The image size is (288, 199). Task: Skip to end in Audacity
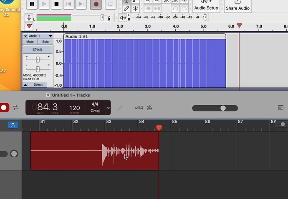coord(81,4)
